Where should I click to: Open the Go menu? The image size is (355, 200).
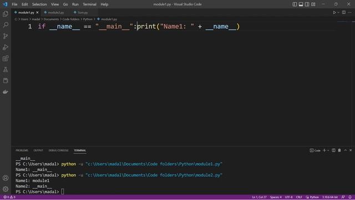tap(65, 4)
